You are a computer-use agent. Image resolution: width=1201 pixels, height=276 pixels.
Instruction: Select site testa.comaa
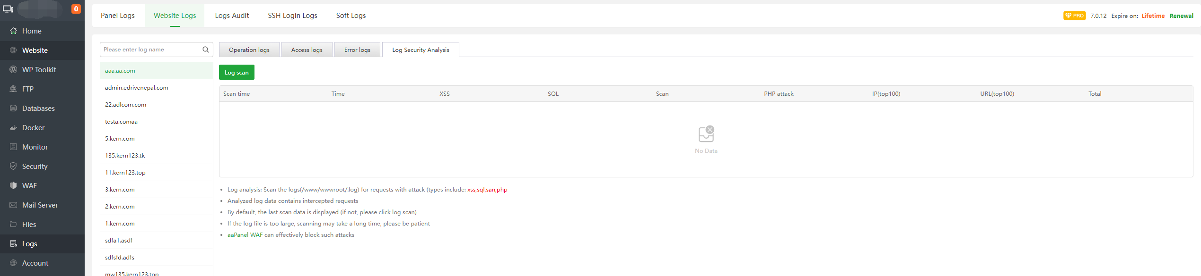(157, 122)
